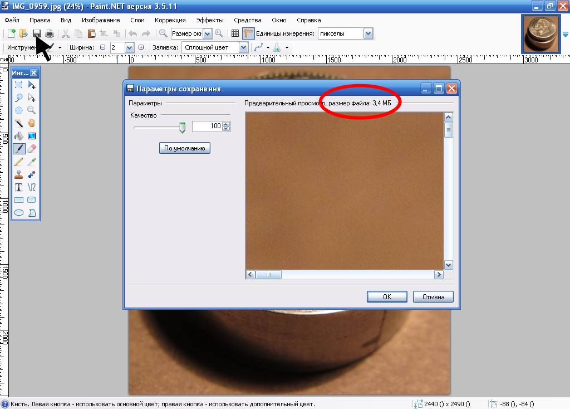Viewport: 570px width, 409px height.
Task: Open the Слои menu
Action: [137, 20]
